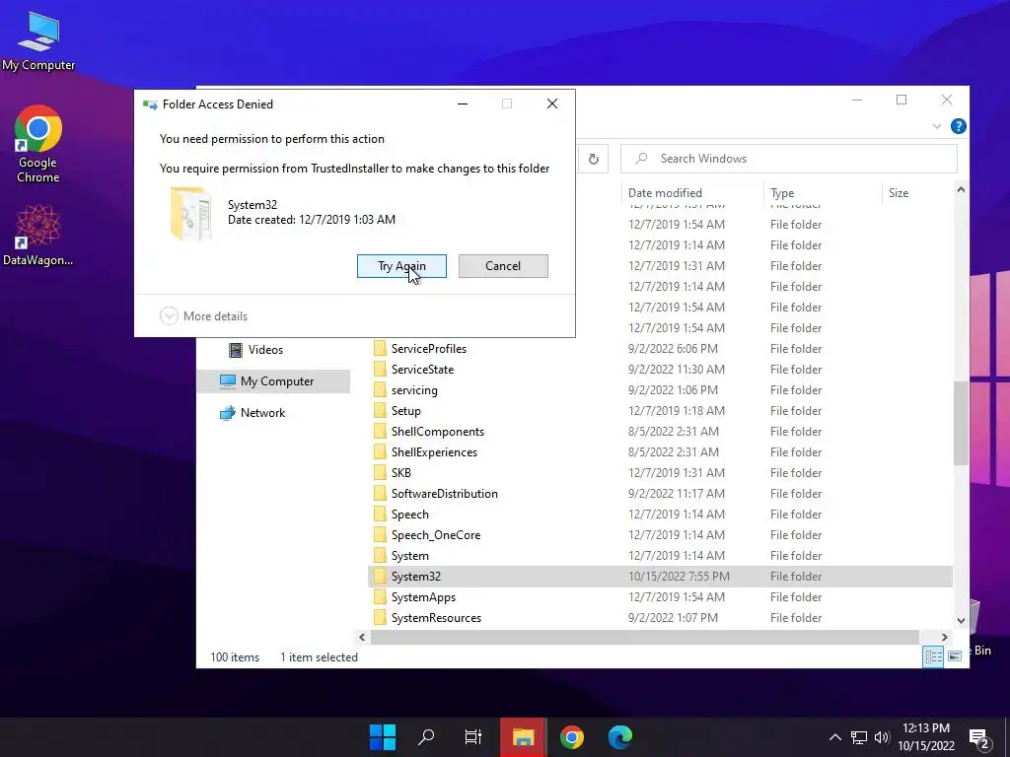
Task: Select My Computer in navigation pane
Action: [x=273, y=381]
